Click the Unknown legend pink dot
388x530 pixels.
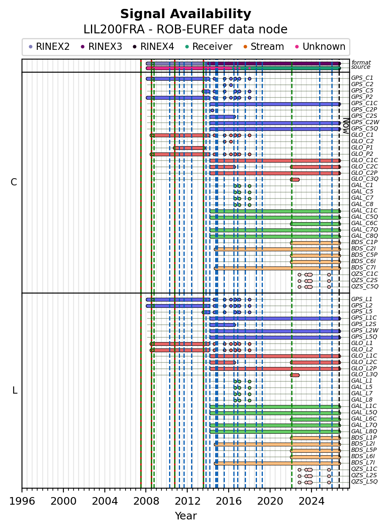click(x=297, y=47)
